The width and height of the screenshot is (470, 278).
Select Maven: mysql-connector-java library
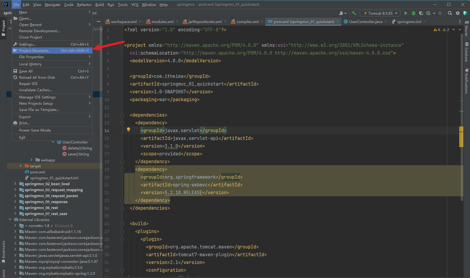point(61,262)
